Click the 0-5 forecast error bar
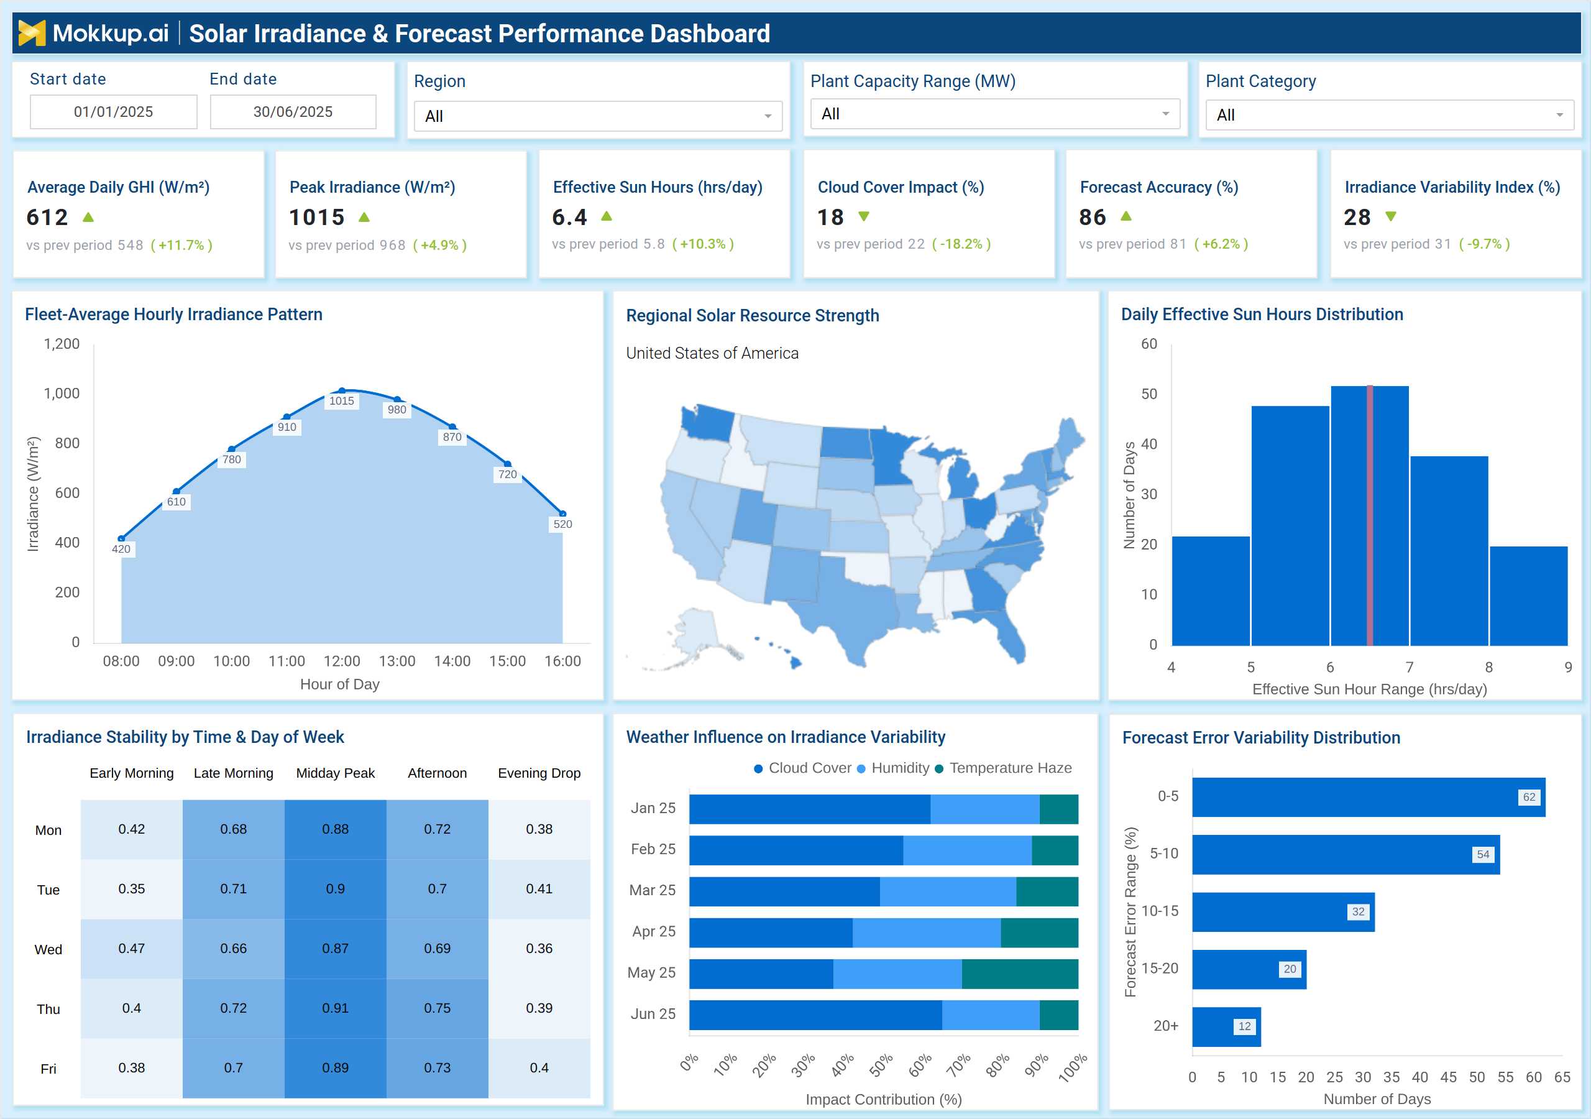The image size is (1591, 1119). (1369, 796)
